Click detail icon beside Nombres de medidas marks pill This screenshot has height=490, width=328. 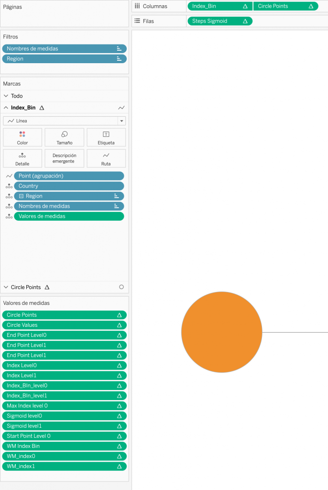click(9, 206)
